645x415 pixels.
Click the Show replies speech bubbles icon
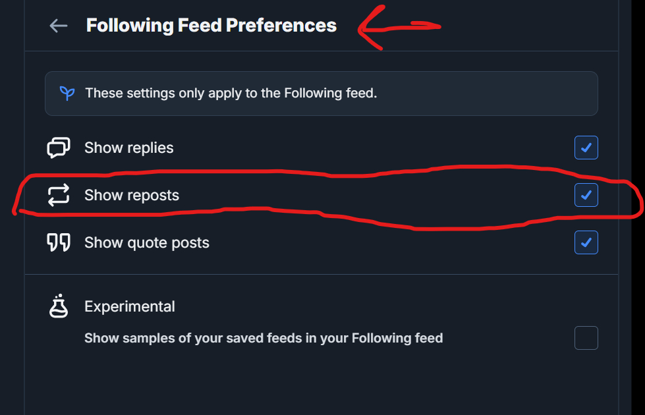pos(58,148)
